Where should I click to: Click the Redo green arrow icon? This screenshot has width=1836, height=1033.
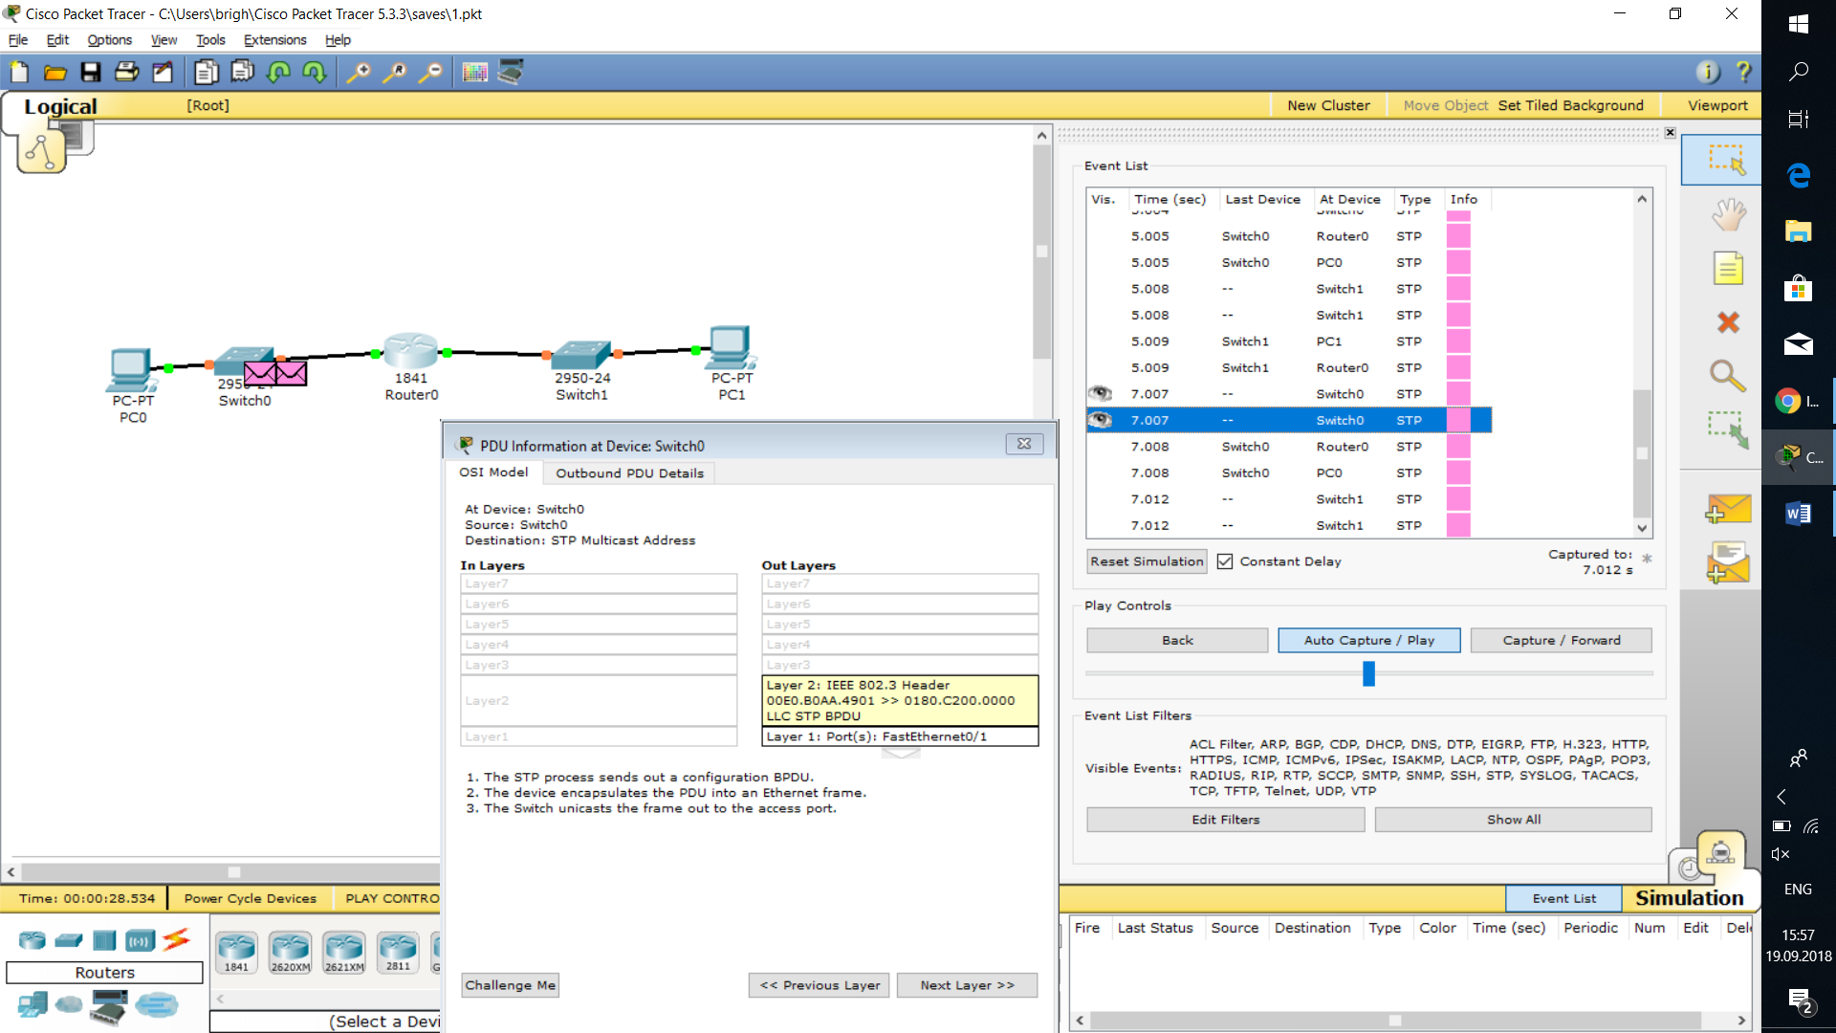point(314,73)
